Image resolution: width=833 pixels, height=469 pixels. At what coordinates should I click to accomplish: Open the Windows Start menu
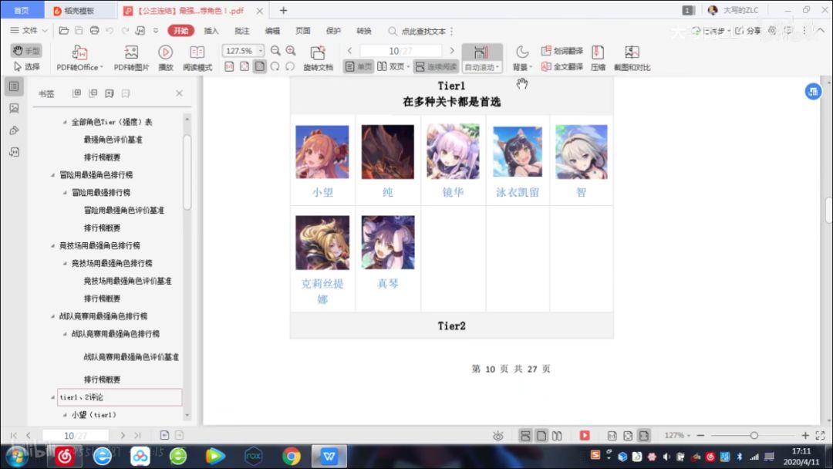click(x=17, y=456)
